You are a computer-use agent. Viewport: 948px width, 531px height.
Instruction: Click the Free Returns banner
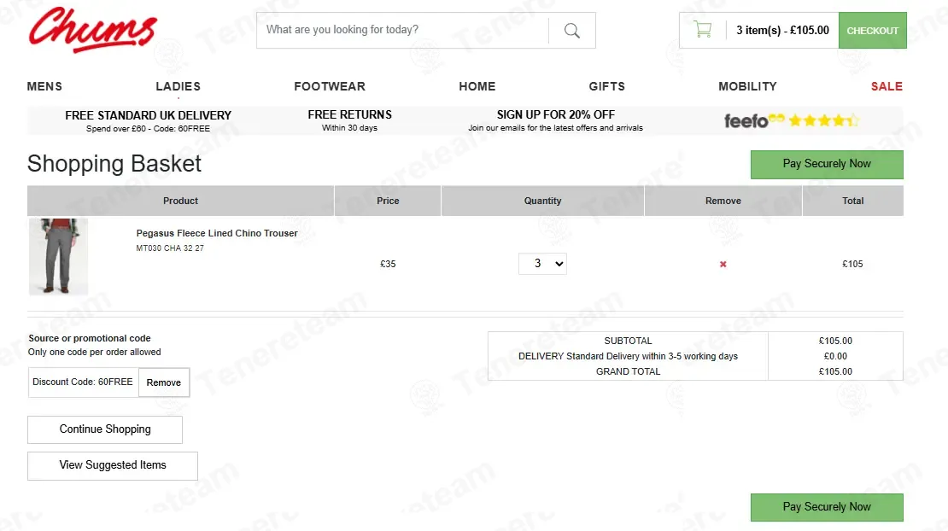click(x=349, y=120)
